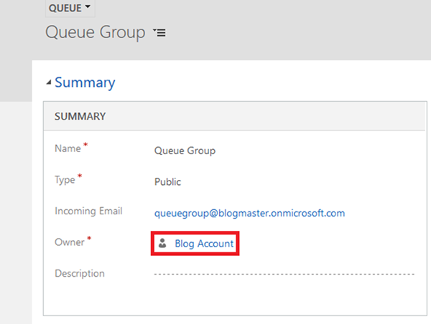Open the Blog Account owner link
This screenshot has width=431, height=324.
tap(204, 244)
